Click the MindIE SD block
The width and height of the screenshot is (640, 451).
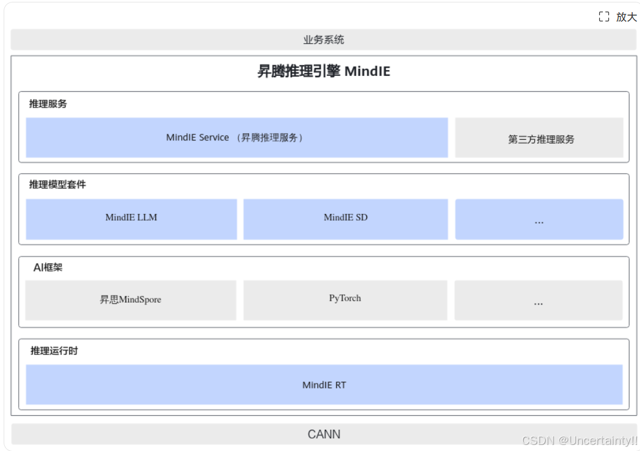346,219
